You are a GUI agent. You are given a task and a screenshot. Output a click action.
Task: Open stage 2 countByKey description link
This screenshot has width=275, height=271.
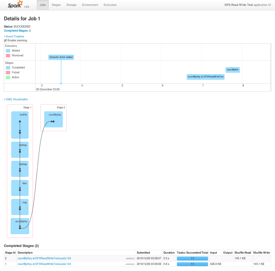[x=44, y=258]
